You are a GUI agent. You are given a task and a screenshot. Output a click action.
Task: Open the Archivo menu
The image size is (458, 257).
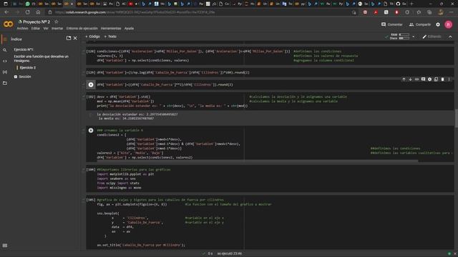point(22,29)
